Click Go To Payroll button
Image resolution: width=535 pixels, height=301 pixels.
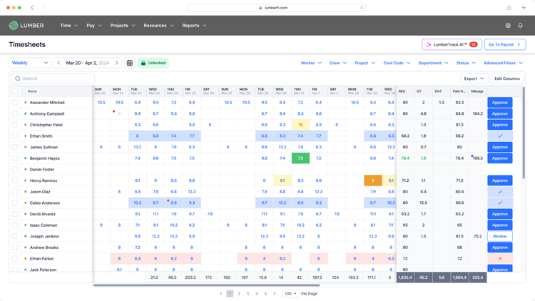click(505, 44)
